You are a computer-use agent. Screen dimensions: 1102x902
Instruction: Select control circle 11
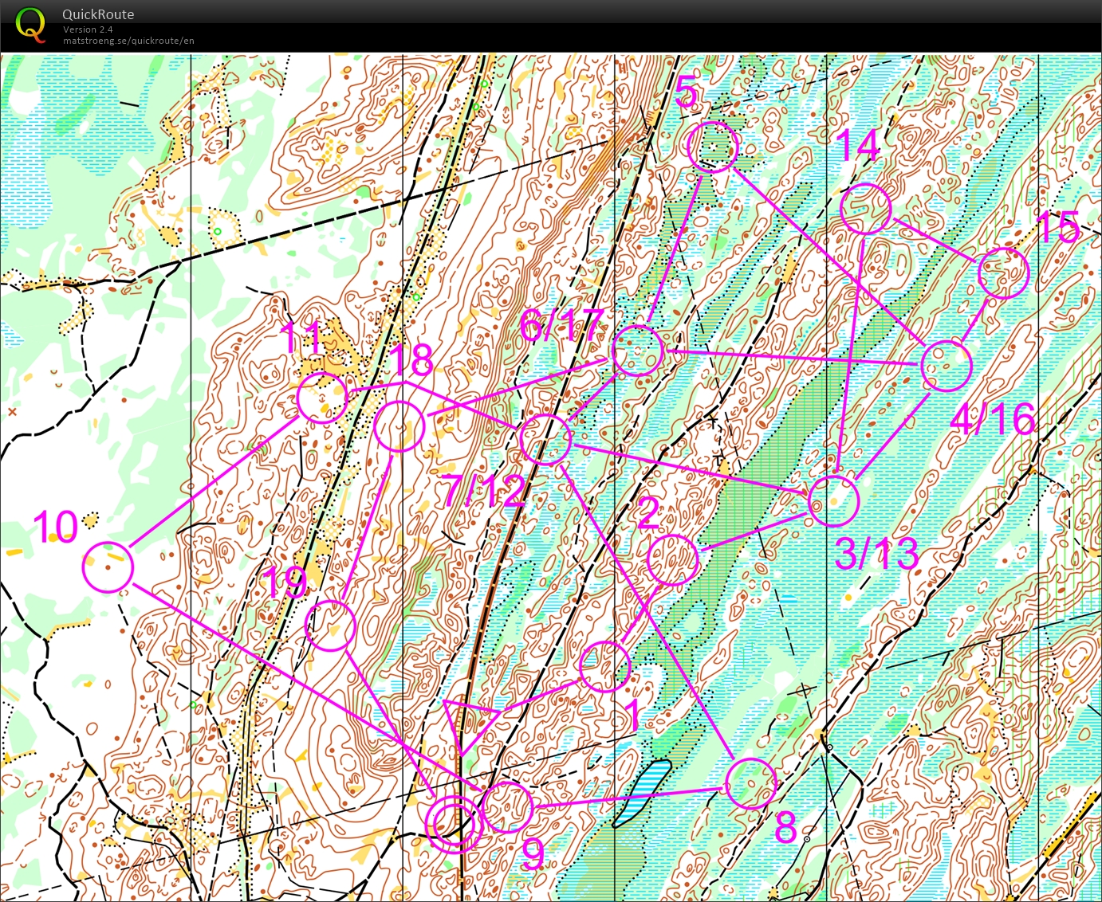tap(322, 397)
